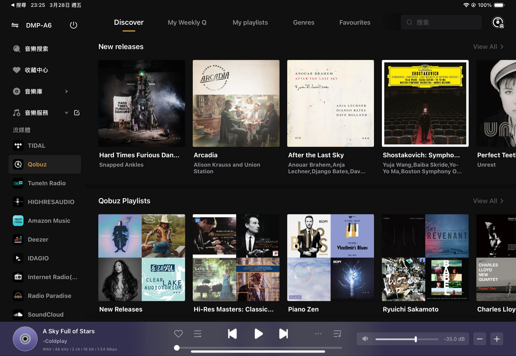Open New Releases playlist cover

click(x=142, y=258)
